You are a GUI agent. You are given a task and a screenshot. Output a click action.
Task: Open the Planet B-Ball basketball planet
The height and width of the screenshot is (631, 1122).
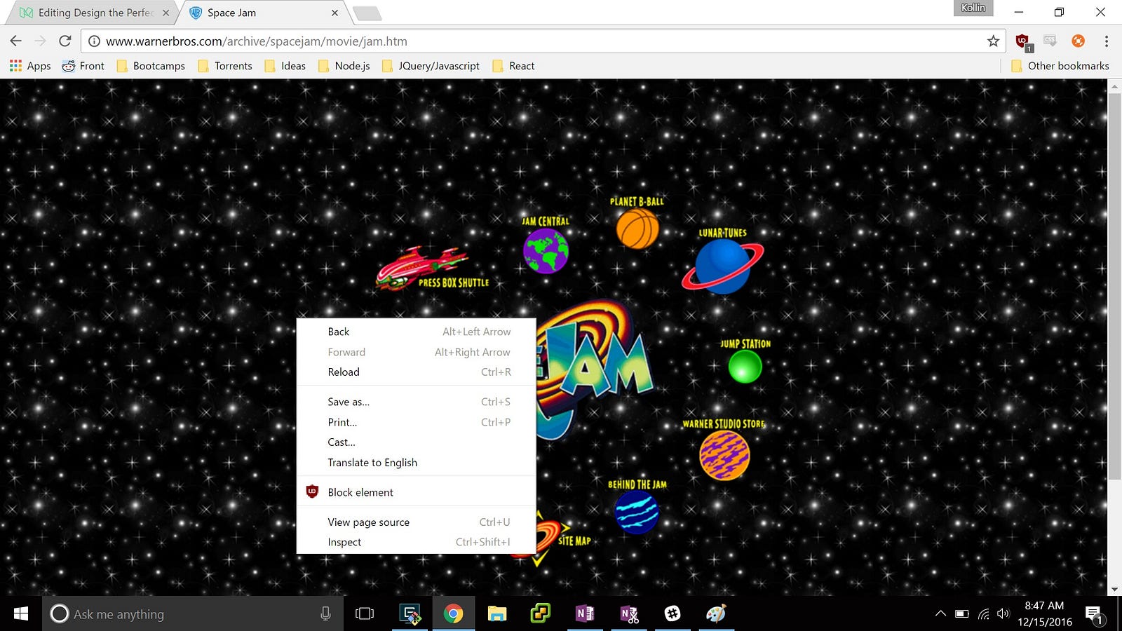(637, 229)
